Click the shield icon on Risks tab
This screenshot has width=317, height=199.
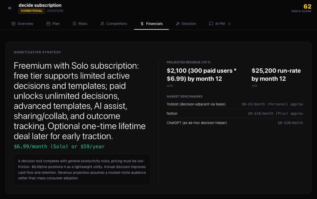tap(74, 24)
